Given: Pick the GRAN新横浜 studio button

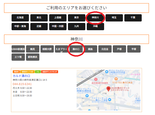Looking at the screenshot, I should click(18, 49).
